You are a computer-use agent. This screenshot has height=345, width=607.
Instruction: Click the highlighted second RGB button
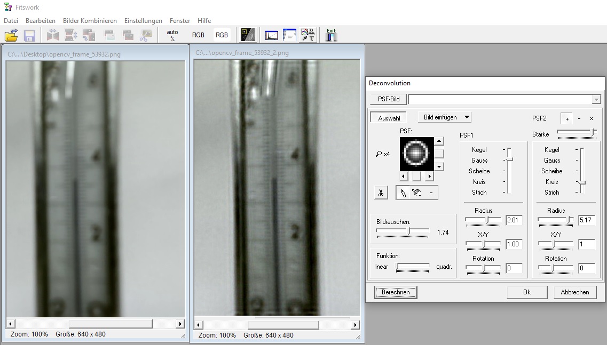coord(222,35)
